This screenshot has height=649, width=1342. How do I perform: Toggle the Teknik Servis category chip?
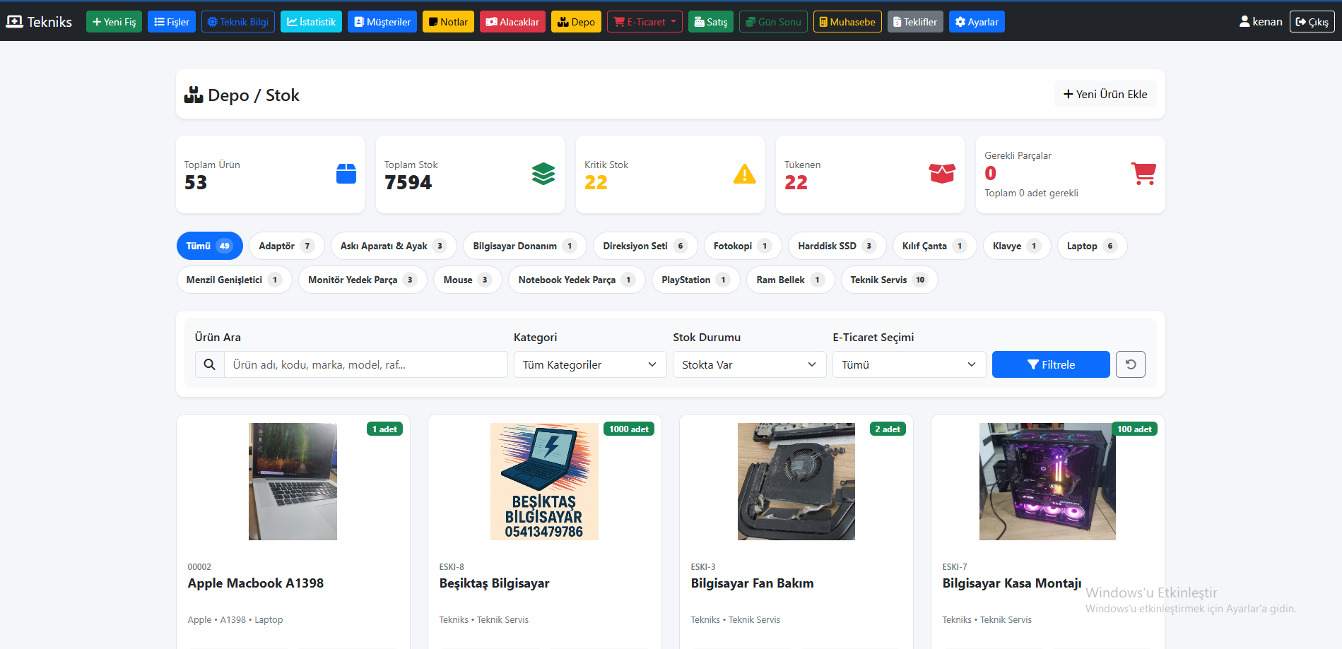pos(889,280)
